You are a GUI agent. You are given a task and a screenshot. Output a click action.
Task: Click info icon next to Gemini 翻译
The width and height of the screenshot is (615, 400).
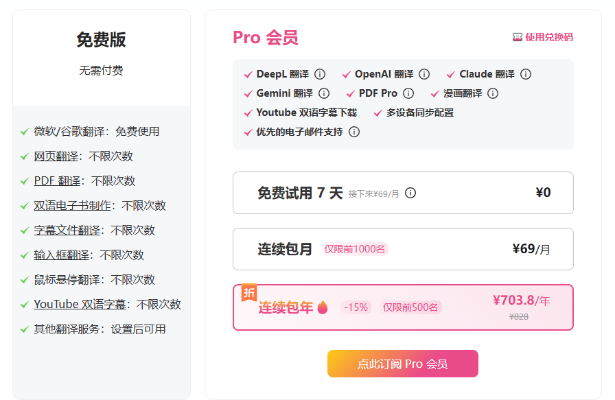click(324, 93)
